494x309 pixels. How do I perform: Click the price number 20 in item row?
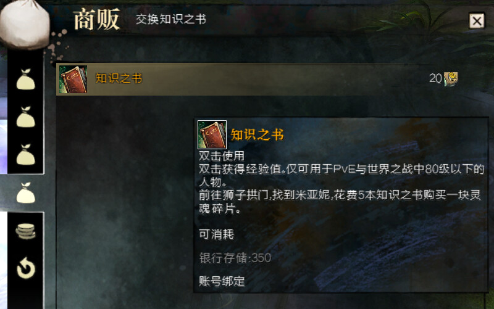pos(435,78)
